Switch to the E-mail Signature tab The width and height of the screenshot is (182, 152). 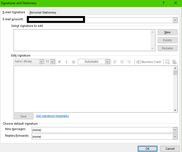[14, 12]
